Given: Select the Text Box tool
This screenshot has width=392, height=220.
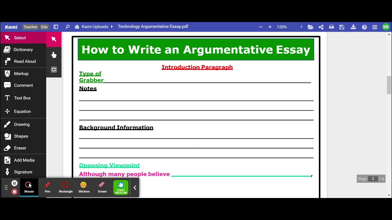Looking at the screenshot, I should 23,98.
